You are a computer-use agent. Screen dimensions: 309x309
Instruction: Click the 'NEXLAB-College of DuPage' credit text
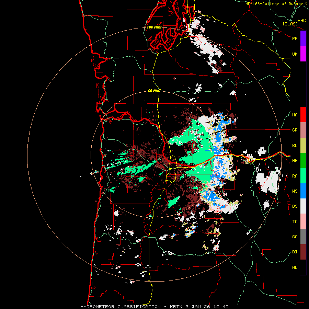pyautogui.click(x=274, y=4)
